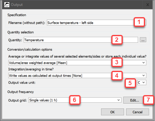Click the Output frequency group heading
The width and height of the screenshot is (155, 121).
point(20,92)
